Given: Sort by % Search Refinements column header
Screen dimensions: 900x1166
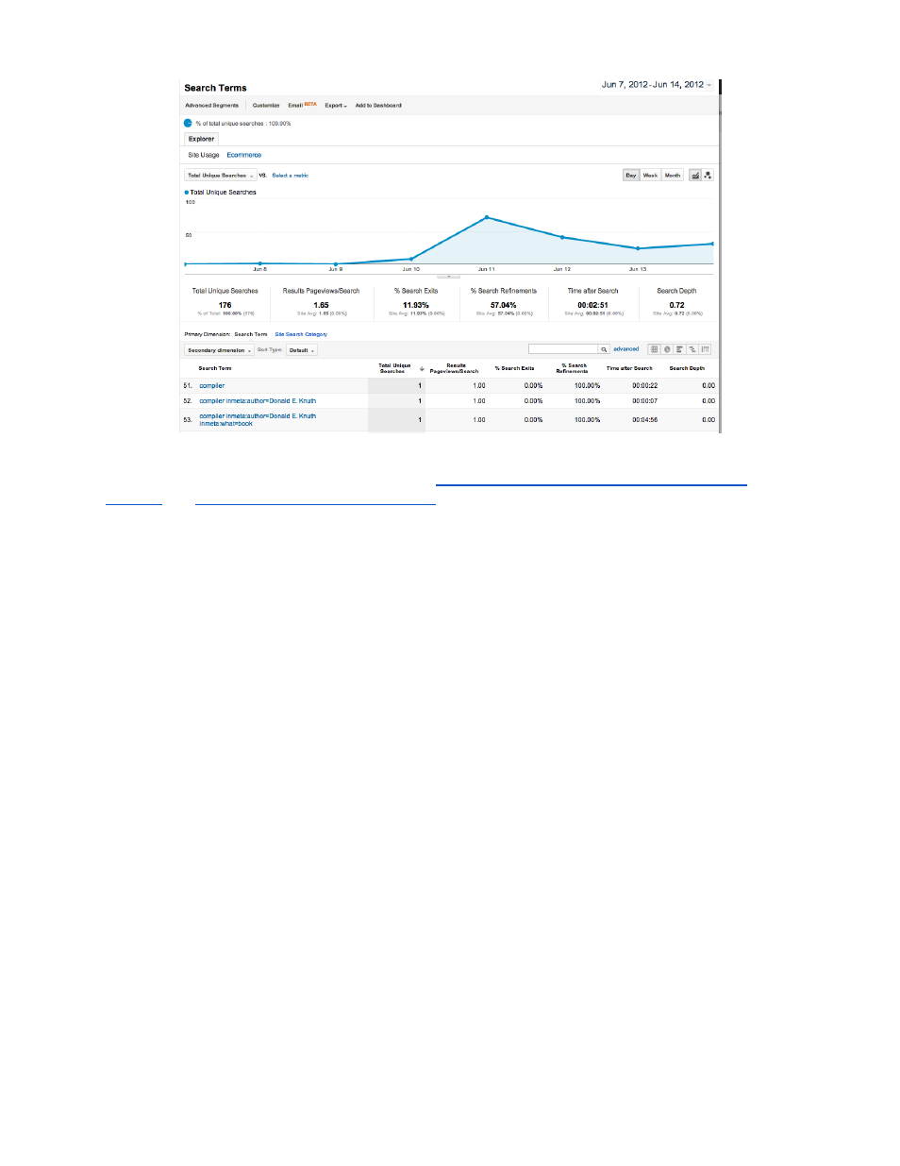Looking at the screenshot, I should 573,368.
